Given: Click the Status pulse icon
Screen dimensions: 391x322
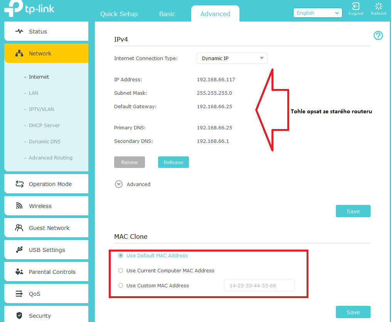Looking at the screenshot, I should 19,31.
